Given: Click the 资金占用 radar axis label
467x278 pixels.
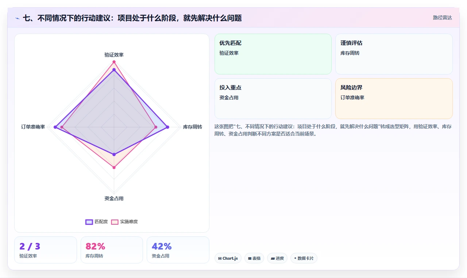Looking at the screenshot, I should pyautogui.click(x=114, y=198).
